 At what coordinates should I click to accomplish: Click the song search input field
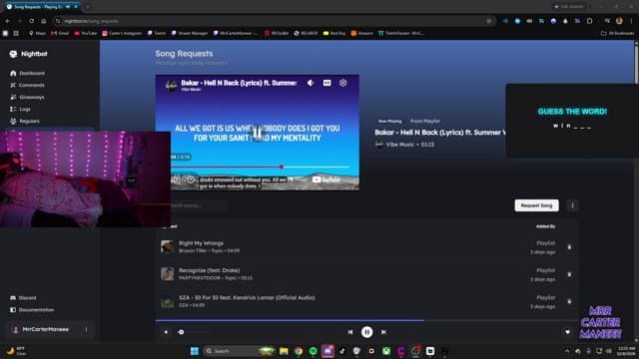tap(198, 205)
